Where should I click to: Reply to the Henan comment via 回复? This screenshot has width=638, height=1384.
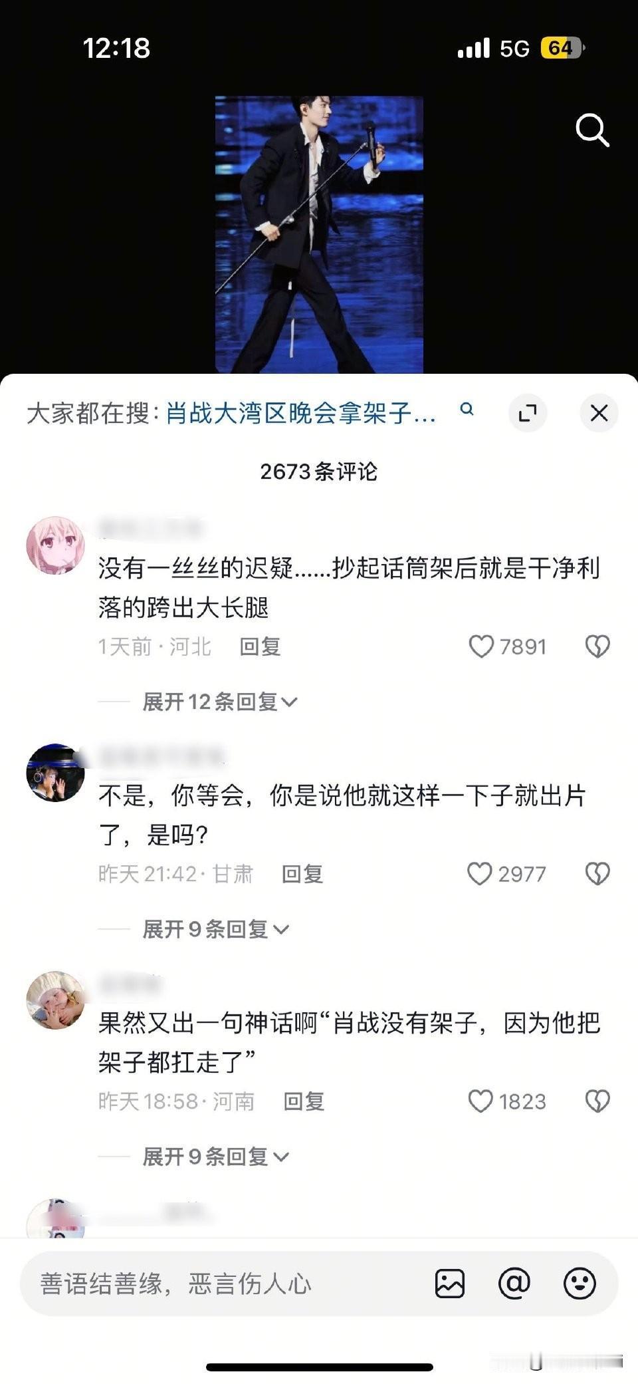[x=304, y=1101]
